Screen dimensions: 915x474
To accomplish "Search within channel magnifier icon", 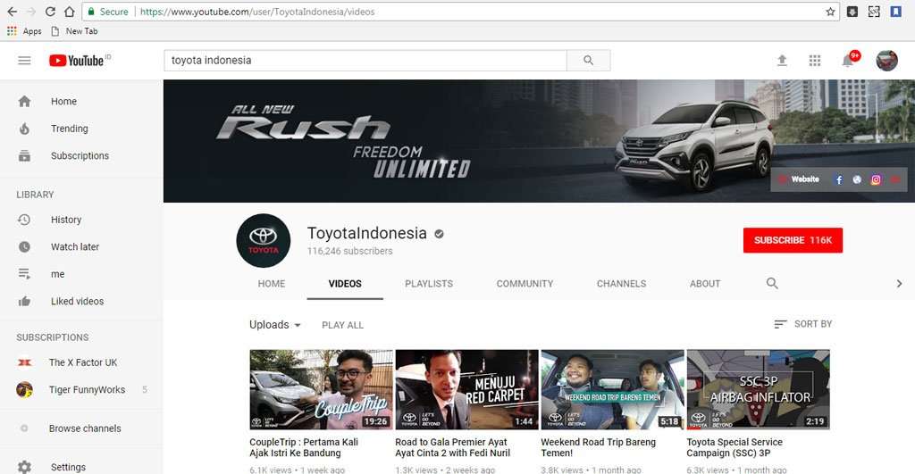I will click(x=771, y=283).
